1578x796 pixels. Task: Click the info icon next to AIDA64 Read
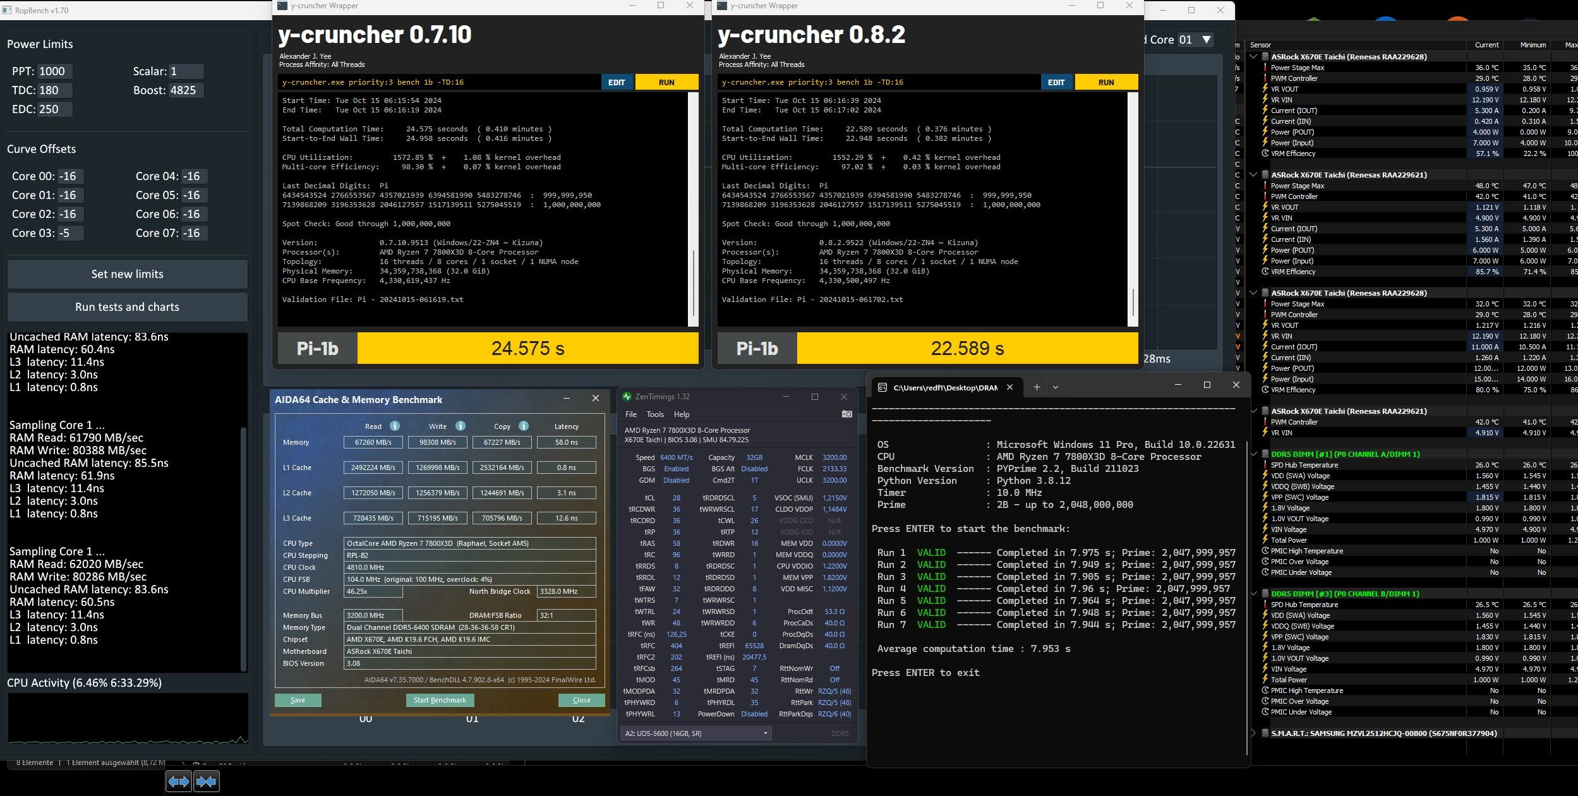(395, 426)
